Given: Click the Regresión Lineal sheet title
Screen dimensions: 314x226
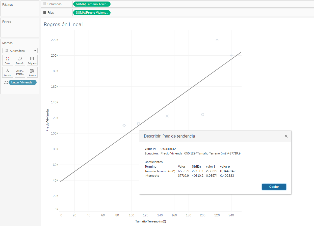Looking at the screenshot, I should pyautogui.click(x=63, y=25).
